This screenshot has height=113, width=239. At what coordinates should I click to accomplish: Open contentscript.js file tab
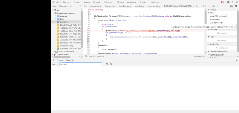(95, 6)
